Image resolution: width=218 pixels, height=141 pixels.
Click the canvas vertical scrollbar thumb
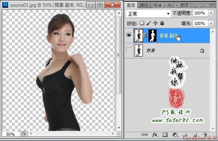(119, 55)
